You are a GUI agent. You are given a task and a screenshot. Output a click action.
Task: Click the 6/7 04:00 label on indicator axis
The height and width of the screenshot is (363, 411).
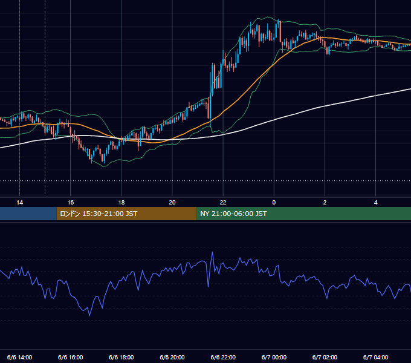point(375,357)
